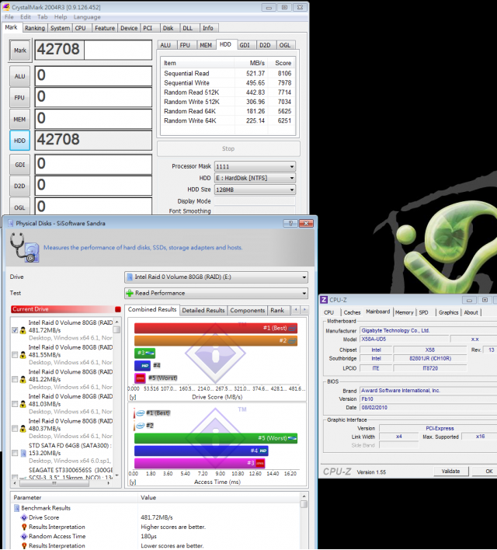This screenshot has height=550, width=497.
Task: Open the HDD Size dropdown
Action: click(x=255, y=190)
